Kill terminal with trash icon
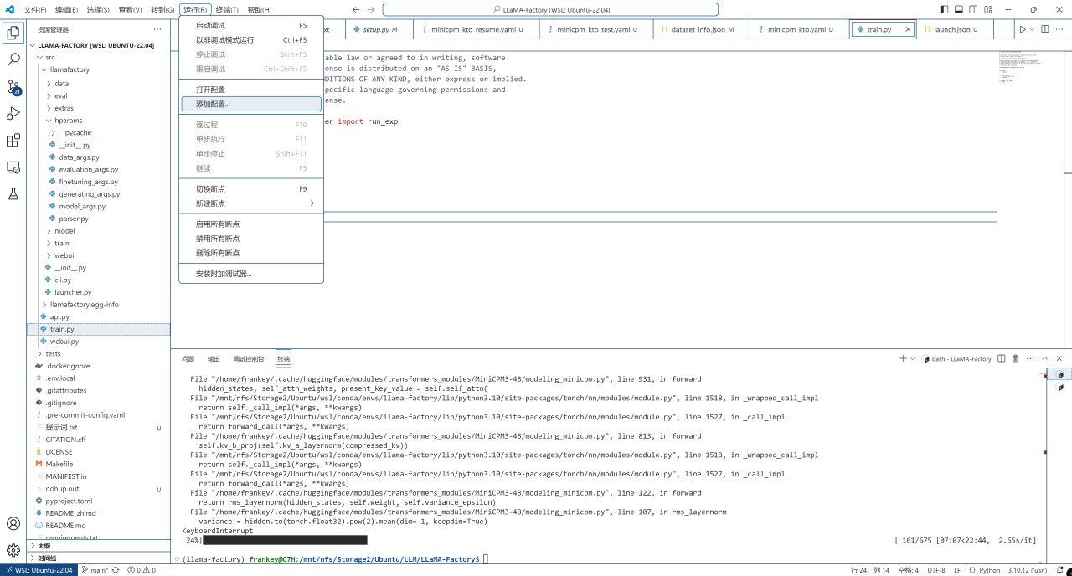The image size is (1072, 576). [x=1015, y=358]
